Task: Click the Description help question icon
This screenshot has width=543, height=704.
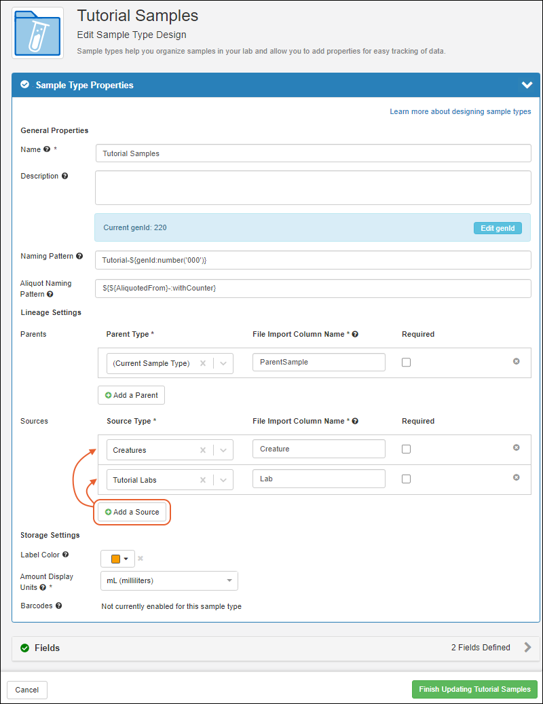Action: (x=65, y=176)
